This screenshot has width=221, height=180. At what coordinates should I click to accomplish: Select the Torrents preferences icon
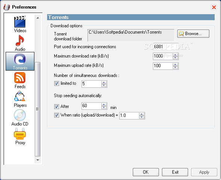20,61
